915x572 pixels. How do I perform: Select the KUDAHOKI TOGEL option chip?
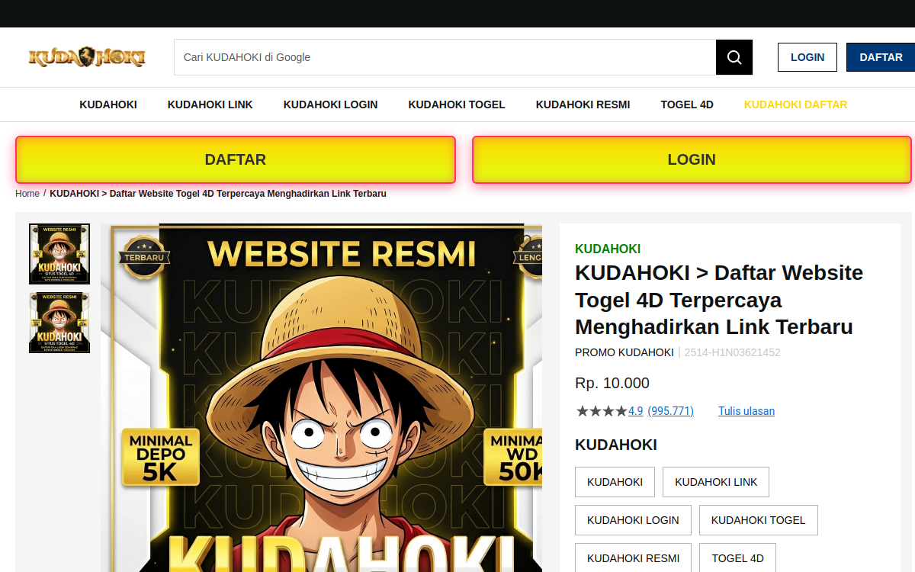click(759, 520)
